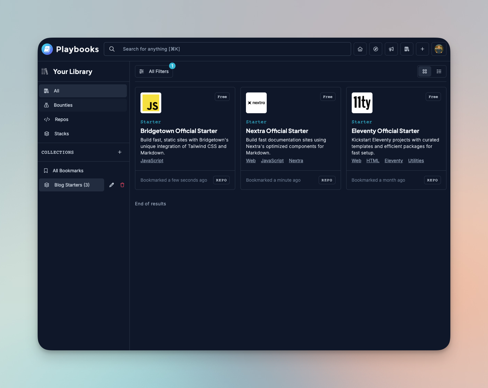Focus the Search for anything field
The image size is (488, 388).
click(x=227, y=49)
